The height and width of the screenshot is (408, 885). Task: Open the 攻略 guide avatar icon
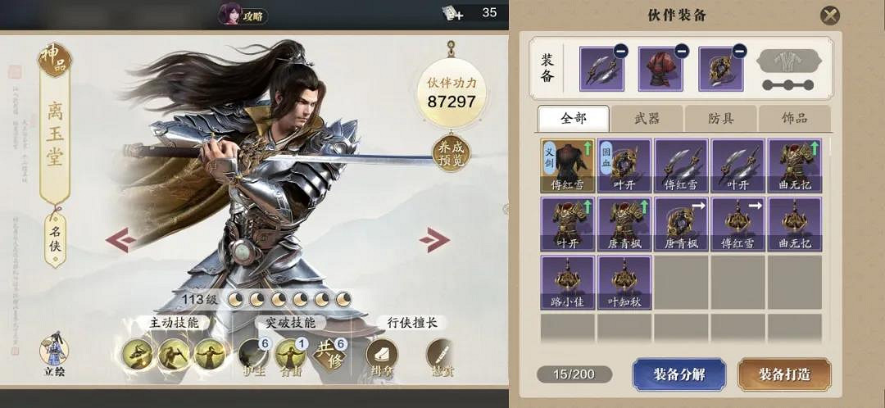click(x=230, y=14)
